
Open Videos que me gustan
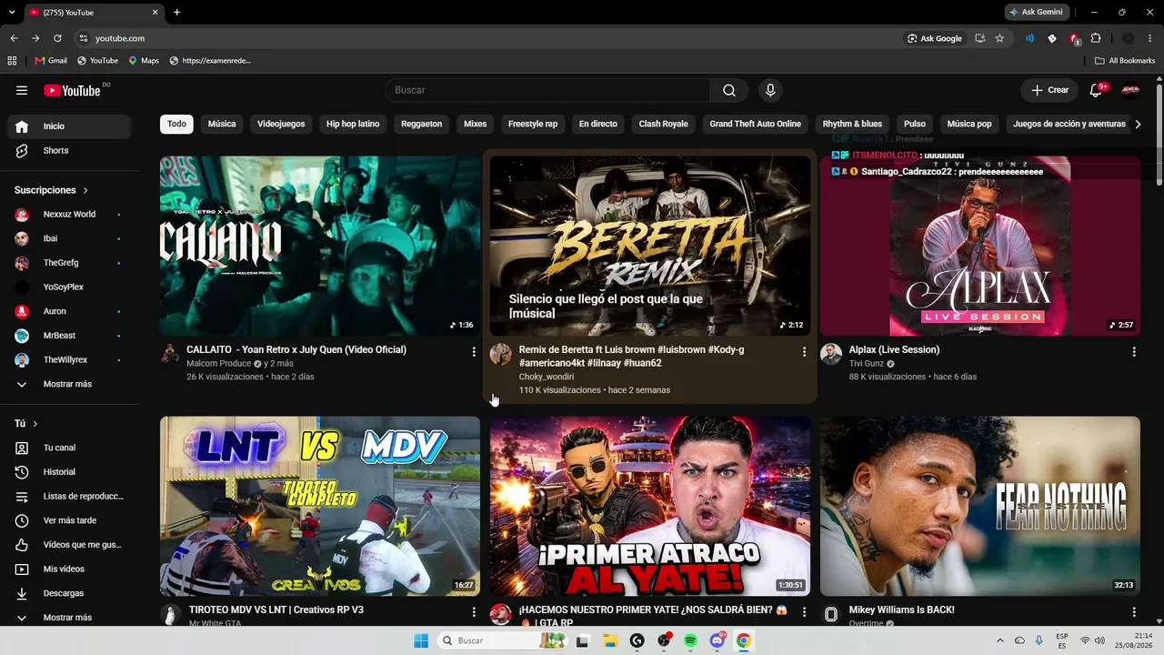[x=69, y=545]
